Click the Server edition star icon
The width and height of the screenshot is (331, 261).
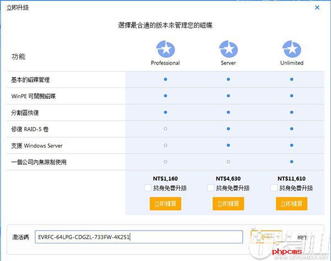pyautogui.click(x=228, y=49)
